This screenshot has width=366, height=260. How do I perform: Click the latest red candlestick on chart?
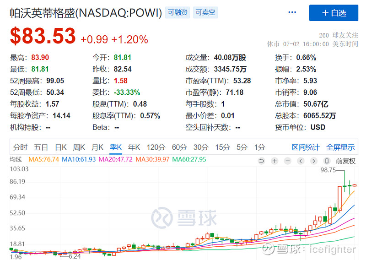355,185
